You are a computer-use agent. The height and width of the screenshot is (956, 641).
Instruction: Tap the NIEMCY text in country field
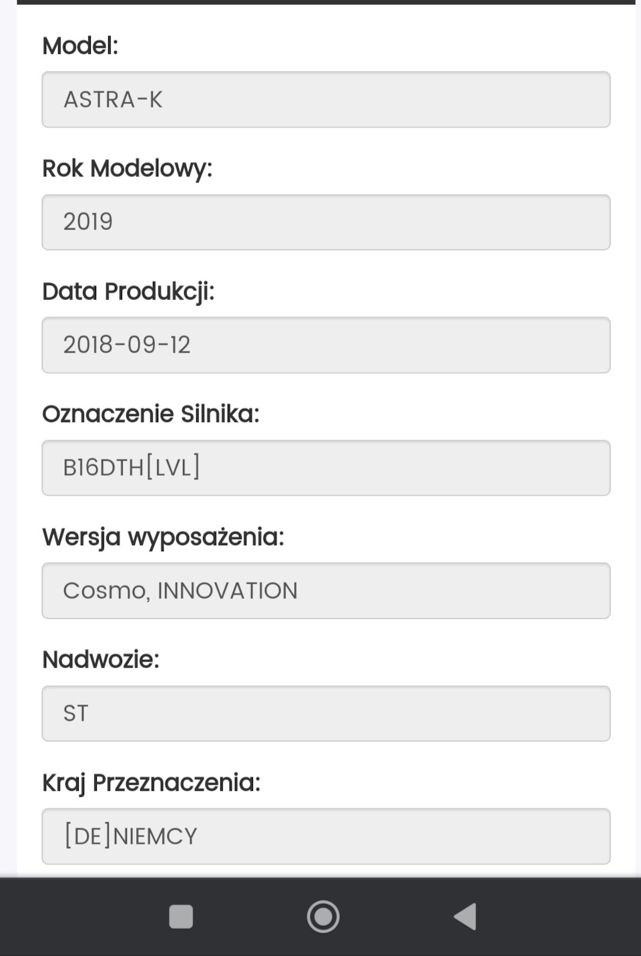(x=155, y=836)
